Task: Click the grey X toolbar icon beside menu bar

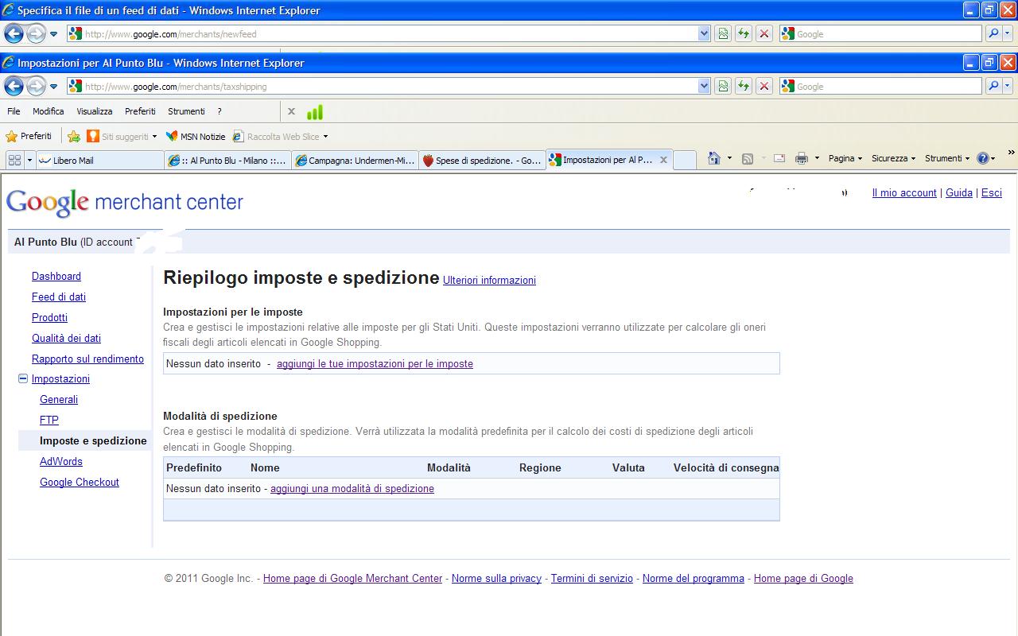Action: [x=291, y=111]
